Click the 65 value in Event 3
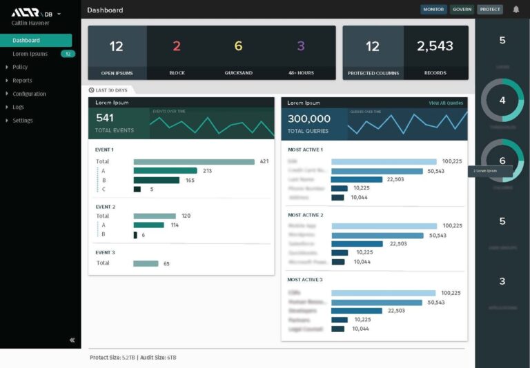The width and height of the screenshot is (530, 368). [x=166, y=264]
